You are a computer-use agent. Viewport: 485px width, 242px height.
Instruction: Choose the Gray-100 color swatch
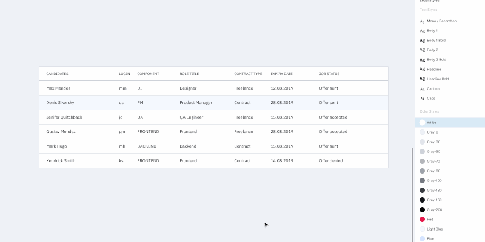(422, 180)
